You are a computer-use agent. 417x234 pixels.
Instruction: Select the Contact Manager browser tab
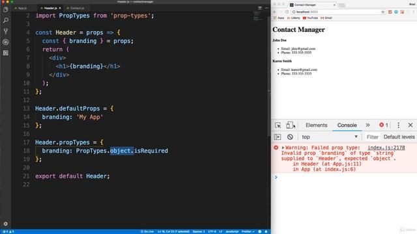click(x=313, y=5)
